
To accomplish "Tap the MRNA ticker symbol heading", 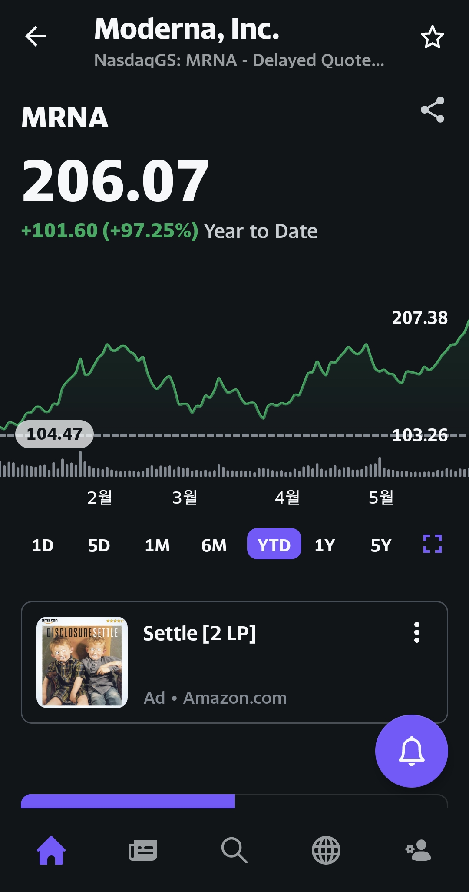I will pos(65,117).
